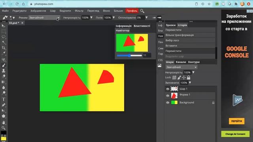
Task: Select the Spot Healing tool
Action: [4, 60]
